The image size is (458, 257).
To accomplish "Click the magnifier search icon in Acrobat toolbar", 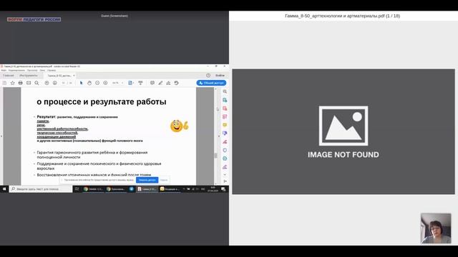I will (36, 83).
